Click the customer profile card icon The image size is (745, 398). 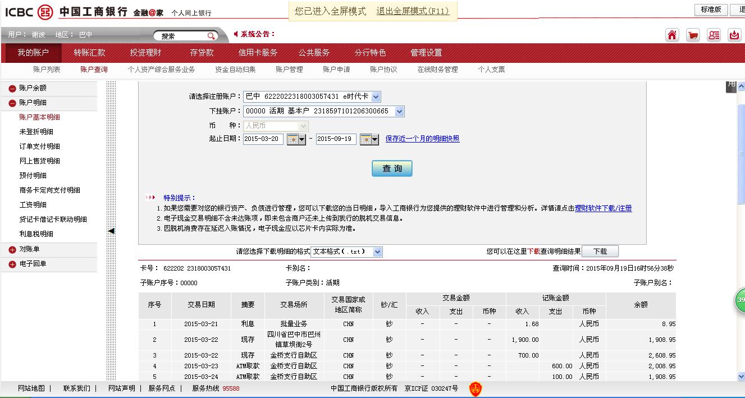coord(714,35)
